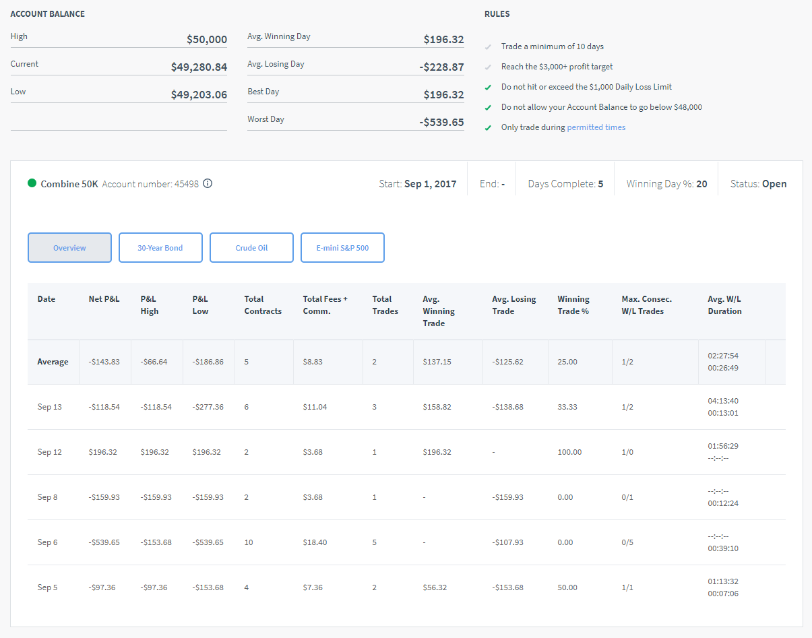Click the Date column header
This screenshot has width=812, height=638.
click(x=46, y=299)
